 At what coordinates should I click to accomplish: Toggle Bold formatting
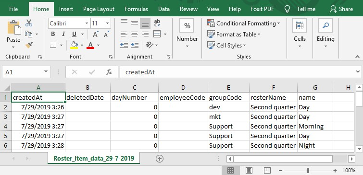[x=53, y=34]
